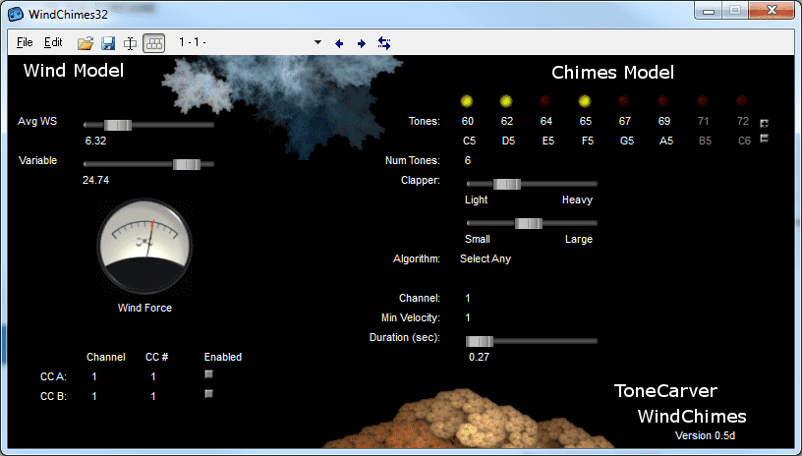Toggle the dark light above tone 69
802x456 pixels.
(x=662, y=100)
